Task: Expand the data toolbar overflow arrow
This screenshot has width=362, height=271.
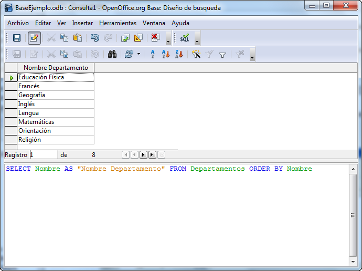Action: point(252,54)
